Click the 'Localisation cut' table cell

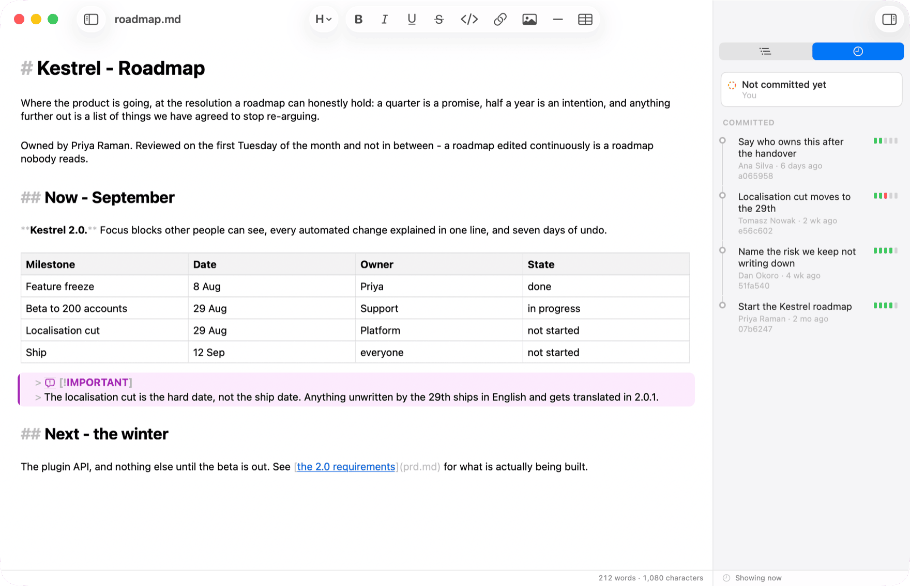click(104, 330)
